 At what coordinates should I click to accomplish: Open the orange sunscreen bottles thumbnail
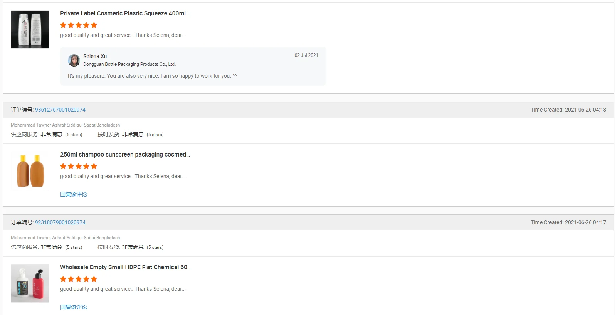click(x=30, y=171)
